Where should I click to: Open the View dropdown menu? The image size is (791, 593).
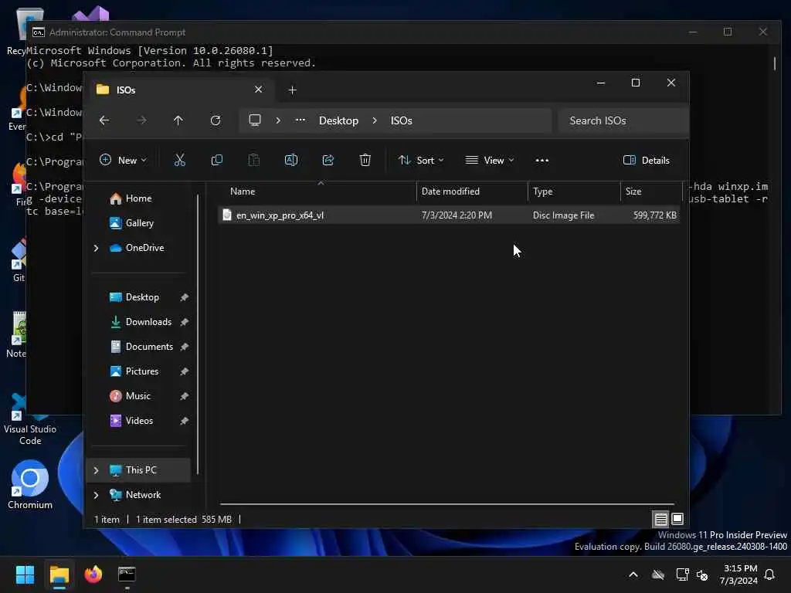click(x=489, y=161)
